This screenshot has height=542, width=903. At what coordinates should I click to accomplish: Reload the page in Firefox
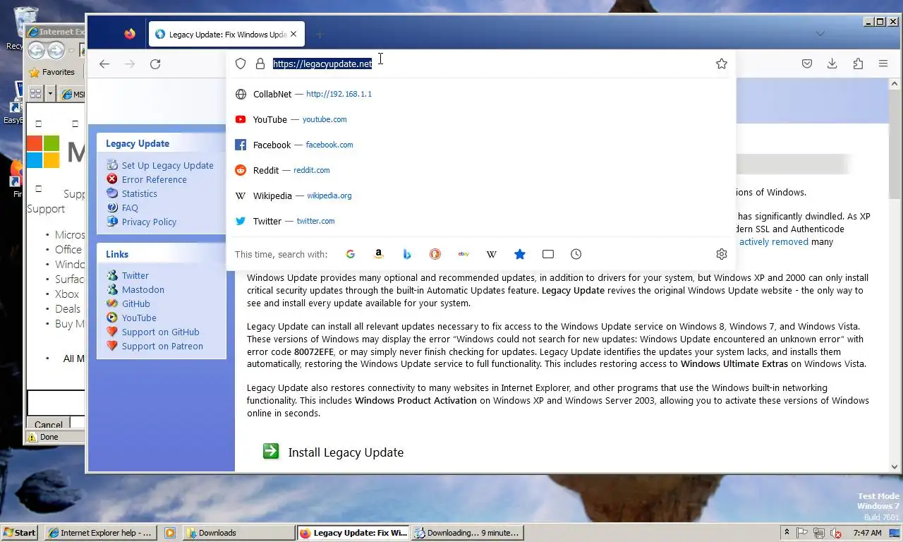[155, 64]
